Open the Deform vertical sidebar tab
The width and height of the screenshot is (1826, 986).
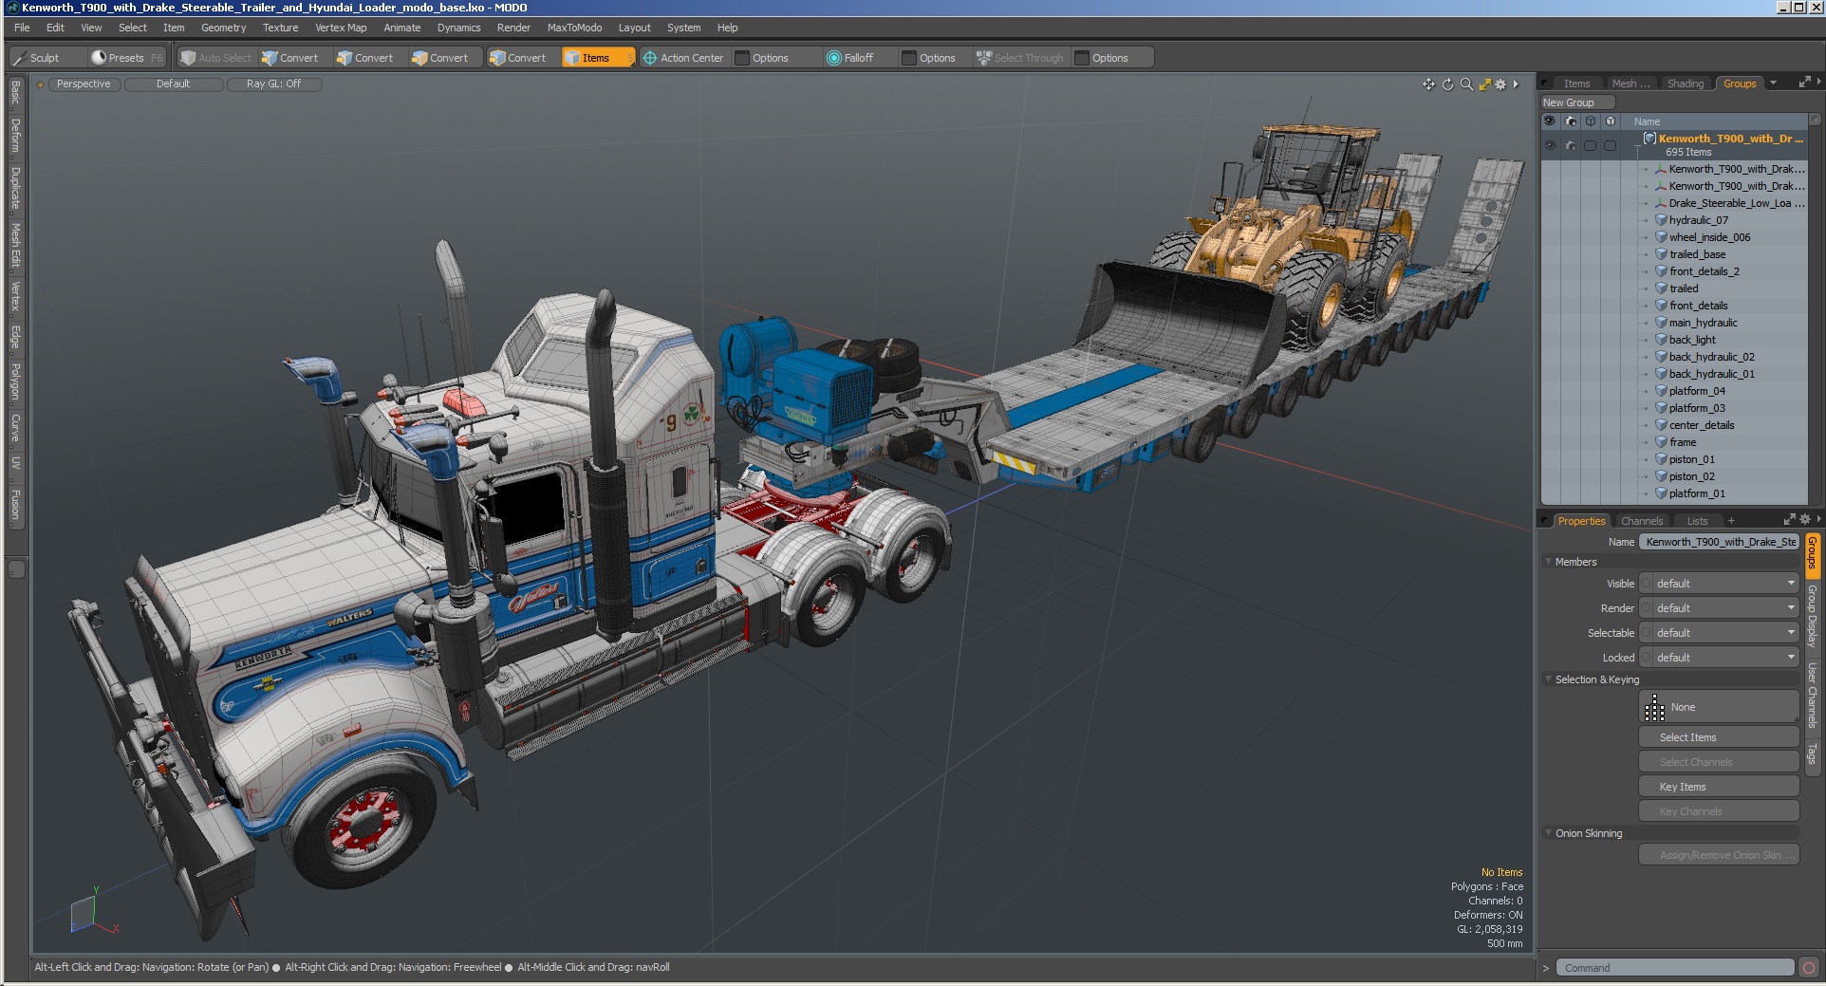[x=15, y=136]
